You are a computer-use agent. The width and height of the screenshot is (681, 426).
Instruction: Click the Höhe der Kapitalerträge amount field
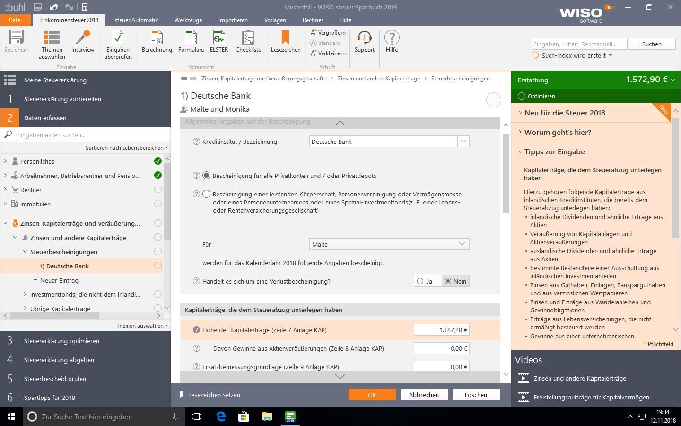(x=441, y=330)
